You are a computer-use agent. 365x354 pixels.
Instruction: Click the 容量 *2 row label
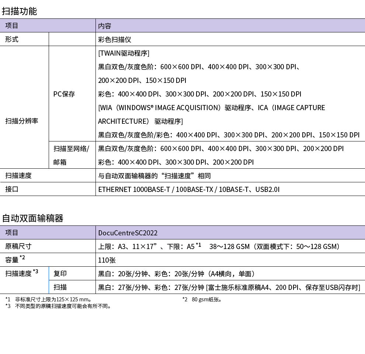click(15, 259)
